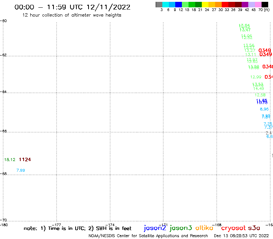
Task: Click the gray swatch in the color legend
Action: coord(159,4)
